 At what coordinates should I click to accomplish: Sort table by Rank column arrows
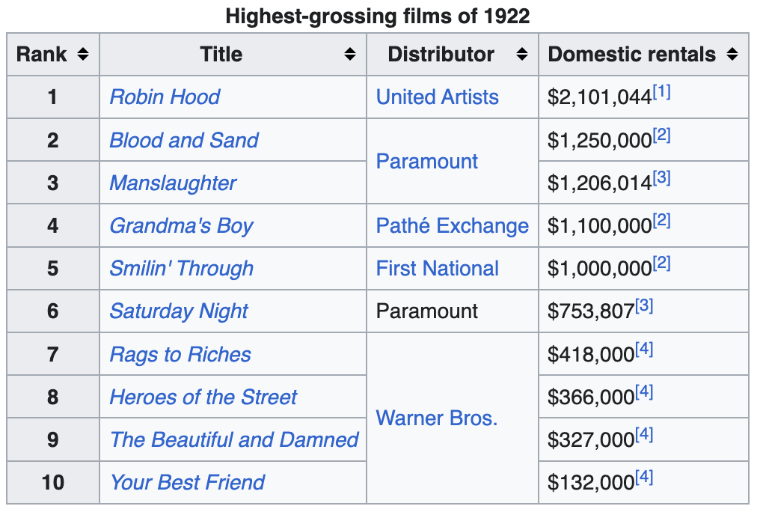point(82,55)
